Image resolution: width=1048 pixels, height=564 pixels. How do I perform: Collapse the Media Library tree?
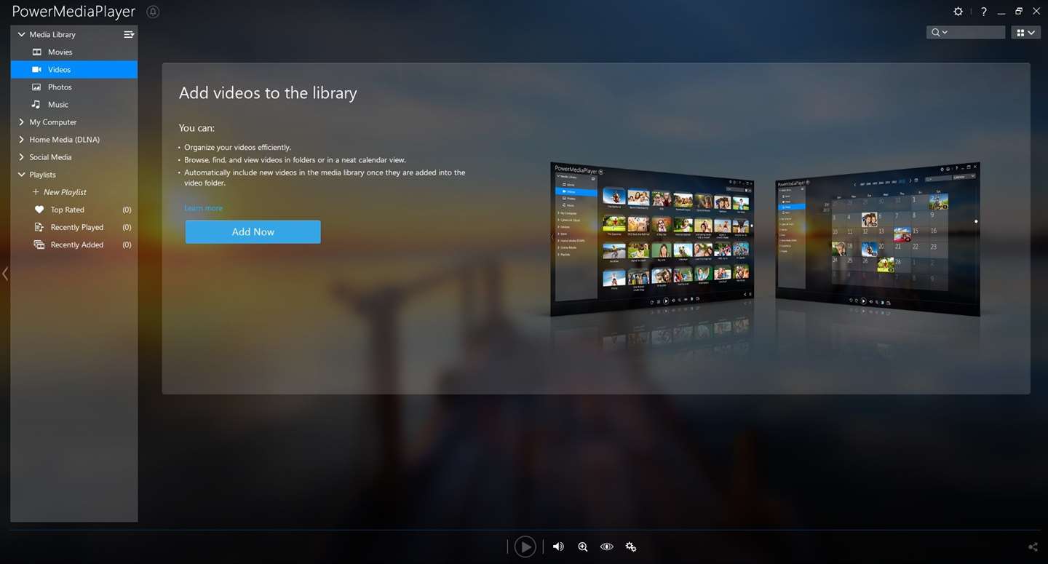(x=22, y=34)
